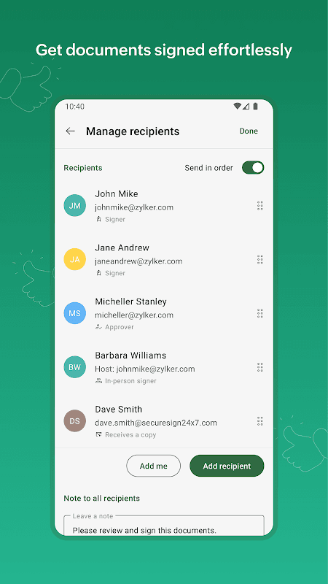328x584 pixels.
Task: Click the reorder handle beside Barbara Williams
Action: [x=260, y=367]
